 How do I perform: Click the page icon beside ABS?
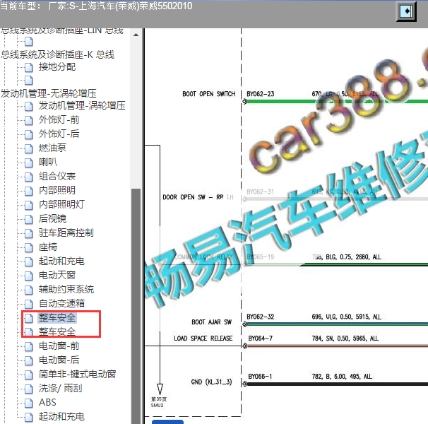(x=29, y=403)
